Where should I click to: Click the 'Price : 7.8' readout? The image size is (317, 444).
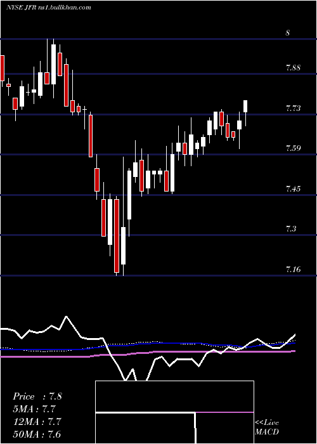coord(37,396)
